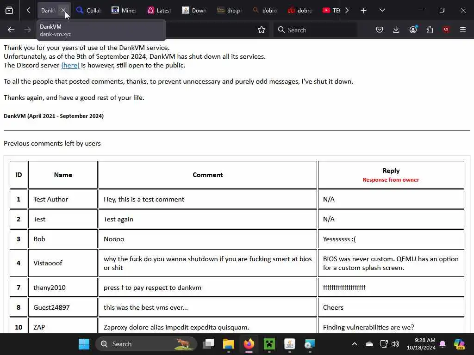Select the 'Noooo' comment cell
Image resolution: width=474 pixels, height=355 pixels.
208,239
